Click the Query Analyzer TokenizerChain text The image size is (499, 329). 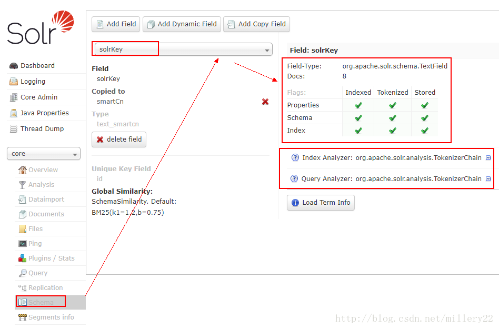[418, 179]
